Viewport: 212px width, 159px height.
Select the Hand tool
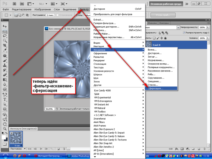5,124
